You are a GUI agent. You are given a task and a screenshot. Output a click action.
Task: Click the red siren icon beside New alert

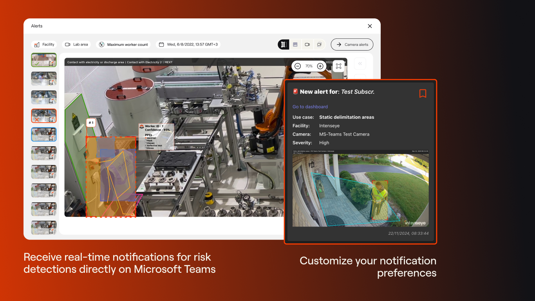[295, 92]
